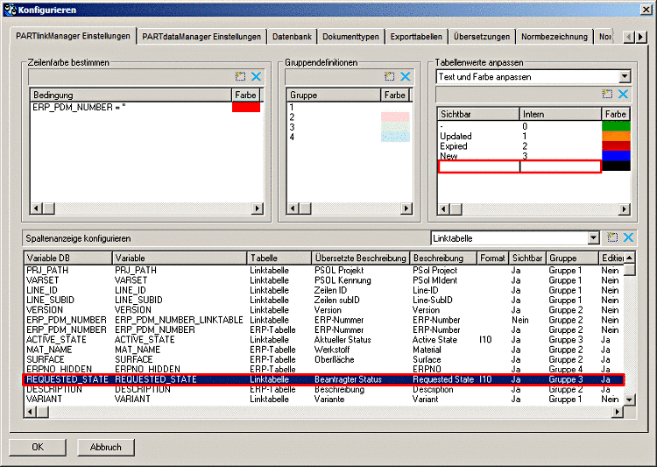Viewport: 657px width, 467px height.
Task: Open the Linktabelle dropdown
Action: 593,238
